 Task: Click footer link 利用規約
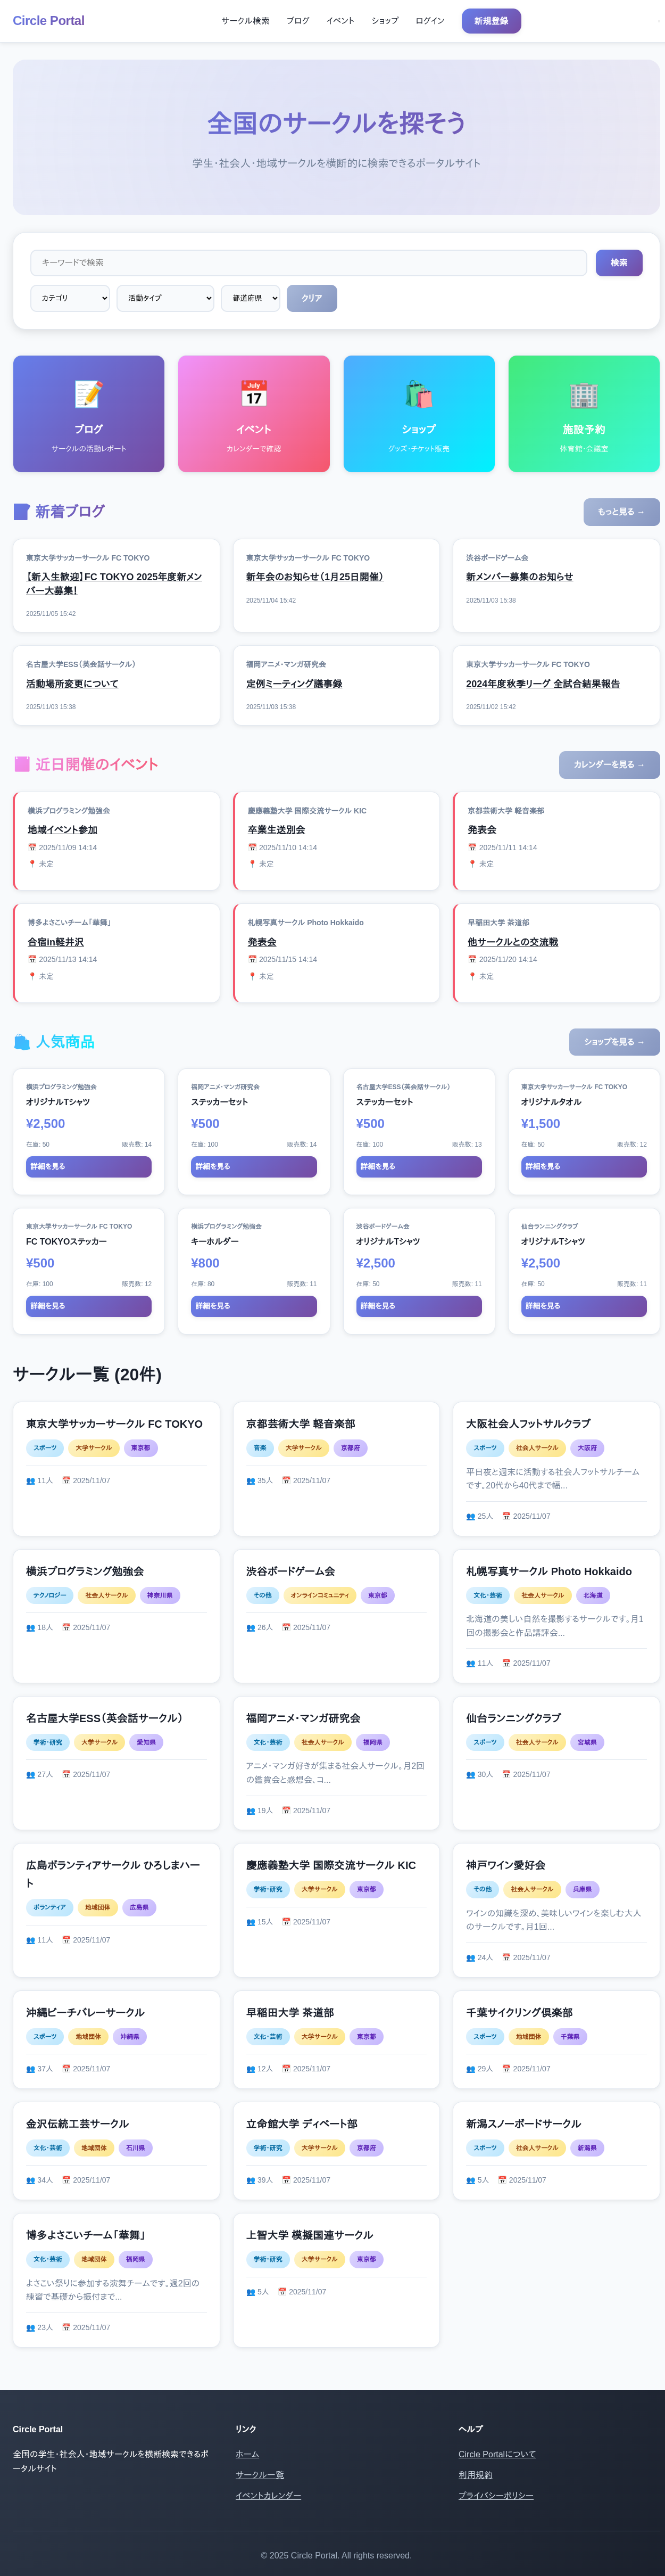click(476, 2475)
